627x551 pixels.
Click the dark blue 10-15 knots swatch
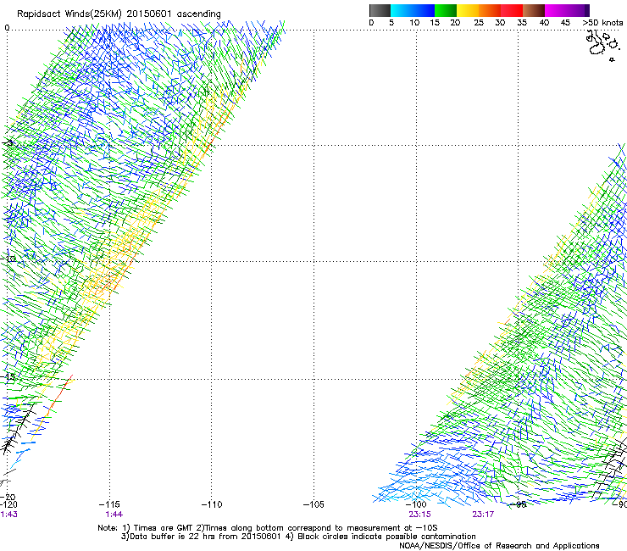pyautogui.click(x=424, y=10)
